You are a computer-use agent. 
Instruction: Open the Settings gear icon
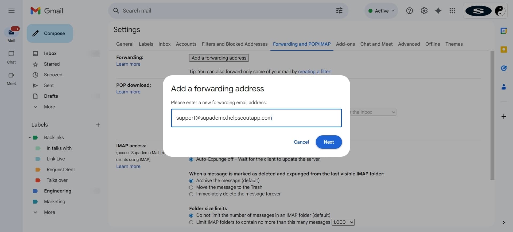(424, 11)
